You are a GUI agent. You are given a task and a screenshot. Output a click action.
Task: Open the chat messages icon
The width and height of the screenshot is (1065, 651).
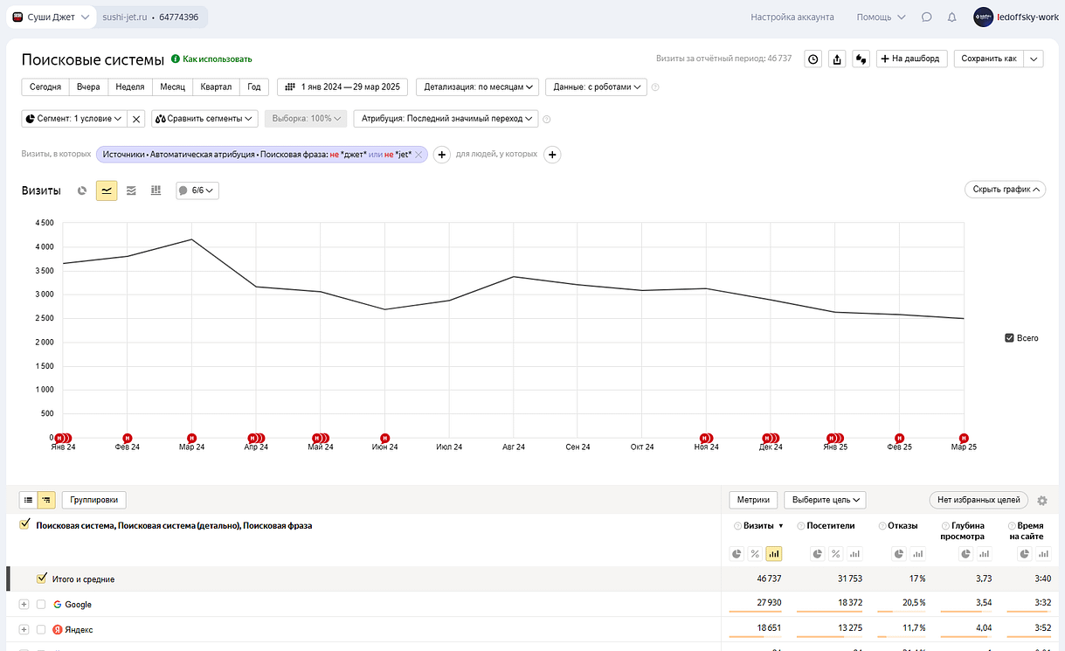coord(926,17)
